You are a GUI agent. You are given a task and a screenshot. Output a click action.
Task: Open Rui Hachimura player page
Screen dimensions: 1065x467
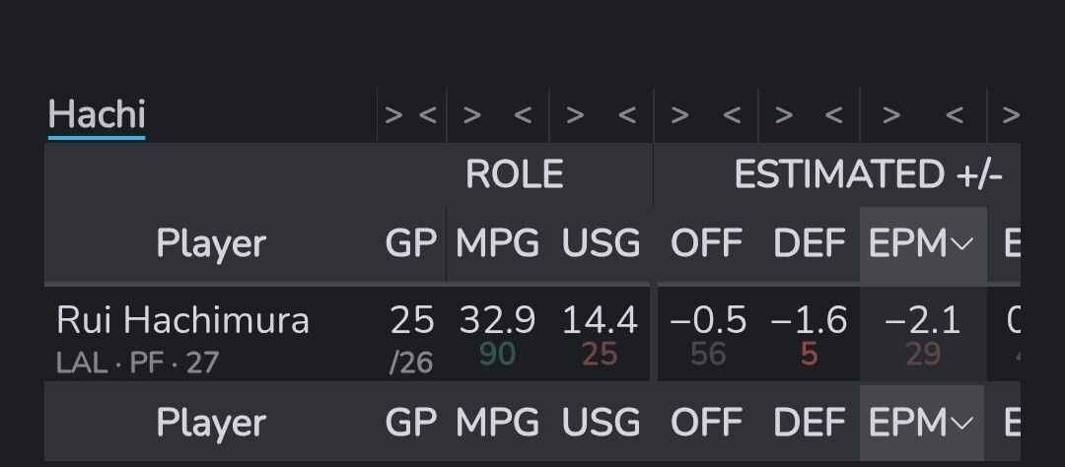coord(182,320)
